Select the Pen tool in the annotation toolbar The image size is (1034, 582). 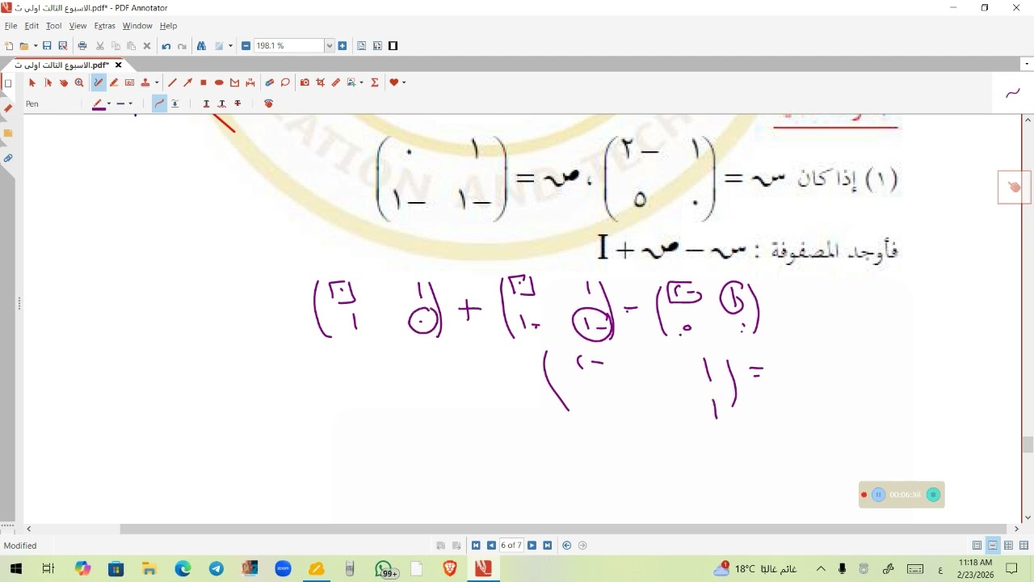pyautogui.click(x=99, y=82)
